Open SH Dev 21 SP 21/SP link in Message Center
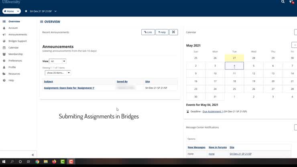The width and height of the screenshot is (297, 167). pos(240,154)
